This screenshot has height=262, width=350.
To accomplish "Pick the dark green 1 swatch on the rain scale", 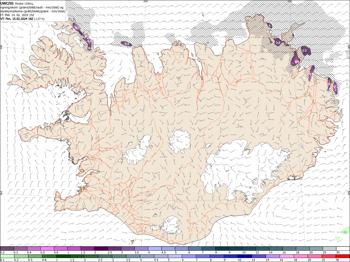I will [x=63, y=256].
